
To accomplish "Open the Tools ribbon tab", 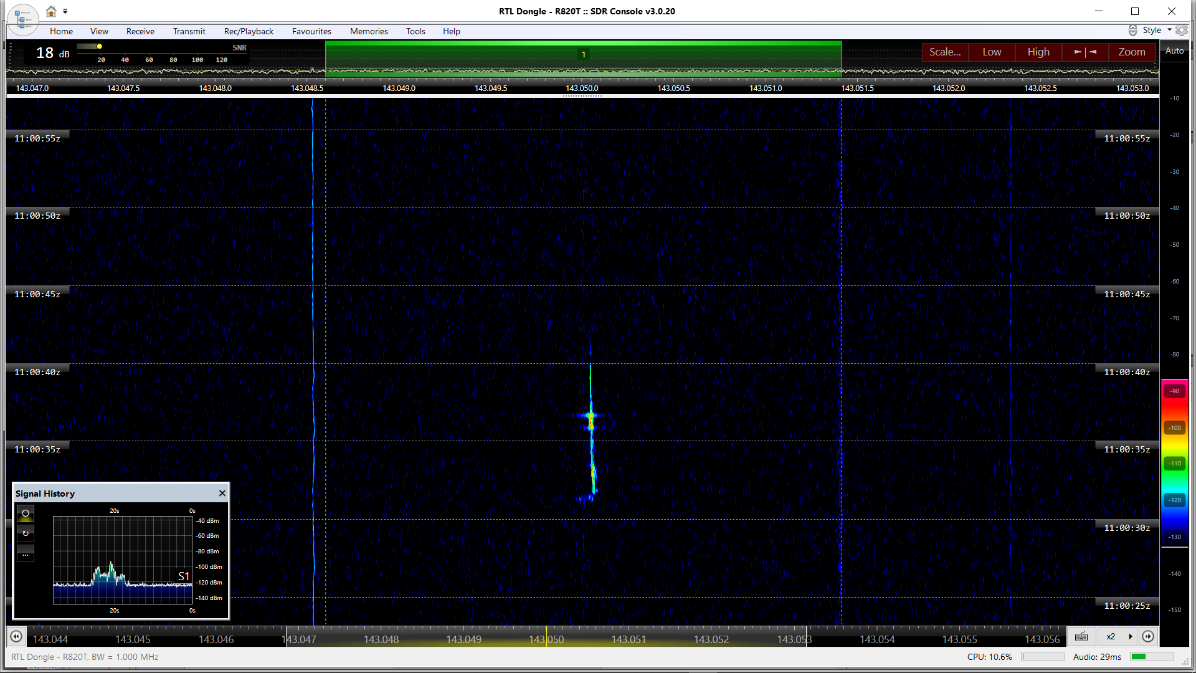I will click(415, 31).
